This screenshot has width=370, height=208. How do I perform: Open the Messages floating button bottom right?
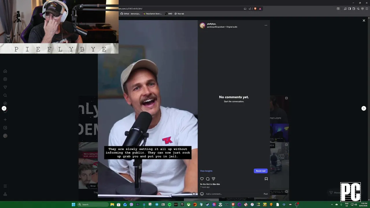click(x=335, y=193)
